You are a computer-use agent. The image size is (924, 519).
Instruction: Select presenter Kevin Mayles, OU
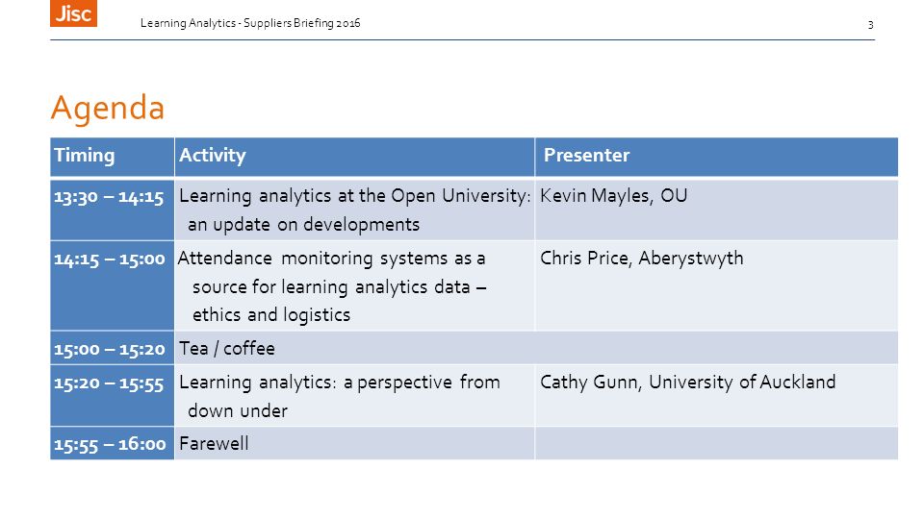(613, 196)
